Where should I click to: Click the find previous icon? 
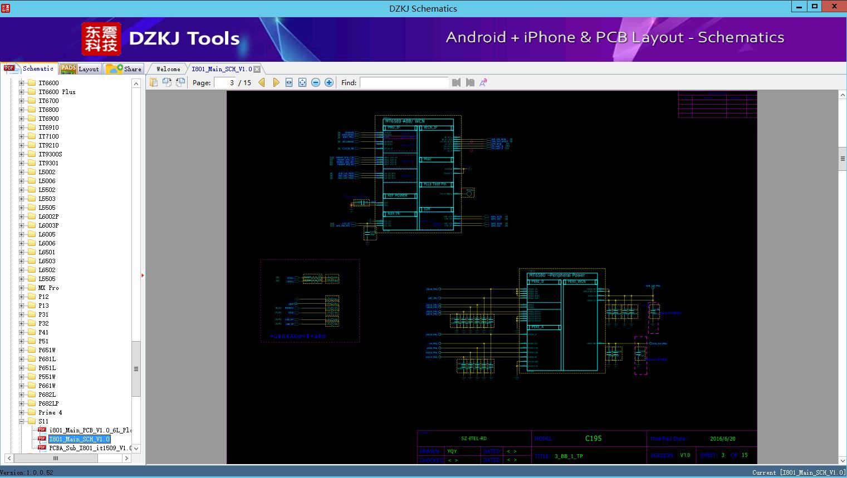(x=456, y=82)
